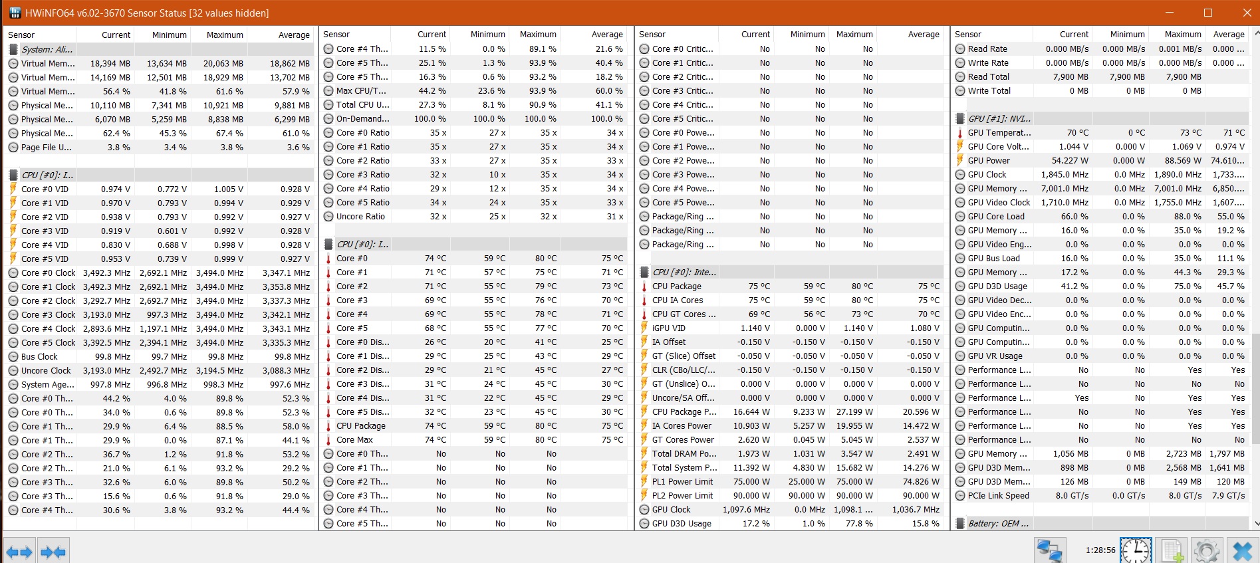Screen dimensions: 1260x563
Task: Click the lightning icon beside IA Offset
Action: [x=644, y=342]
